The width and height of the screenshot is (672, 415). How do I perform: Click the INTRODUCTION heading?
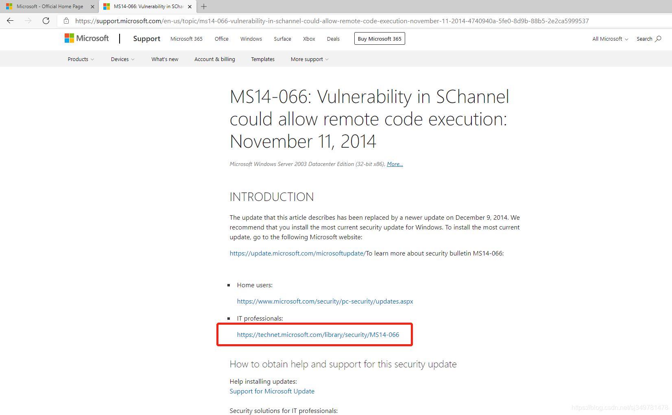272,197
